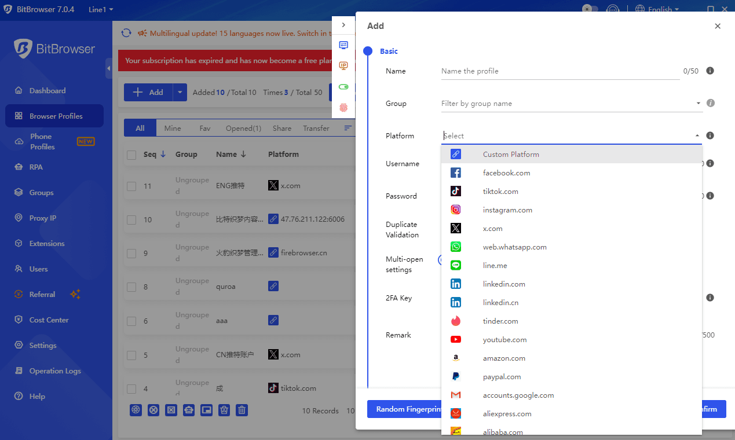The height and width of the screenshot is (440, 735).
Task: Expand the Group dropdown arrow
Action: coord(698,104)
